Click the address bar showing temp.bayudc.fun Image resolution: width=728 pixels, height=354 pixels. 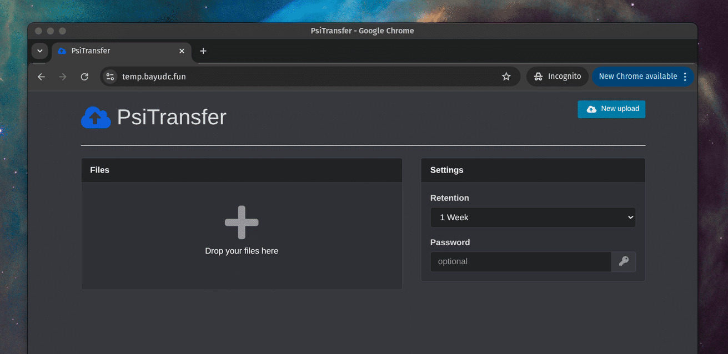click(x=310, y=77)
